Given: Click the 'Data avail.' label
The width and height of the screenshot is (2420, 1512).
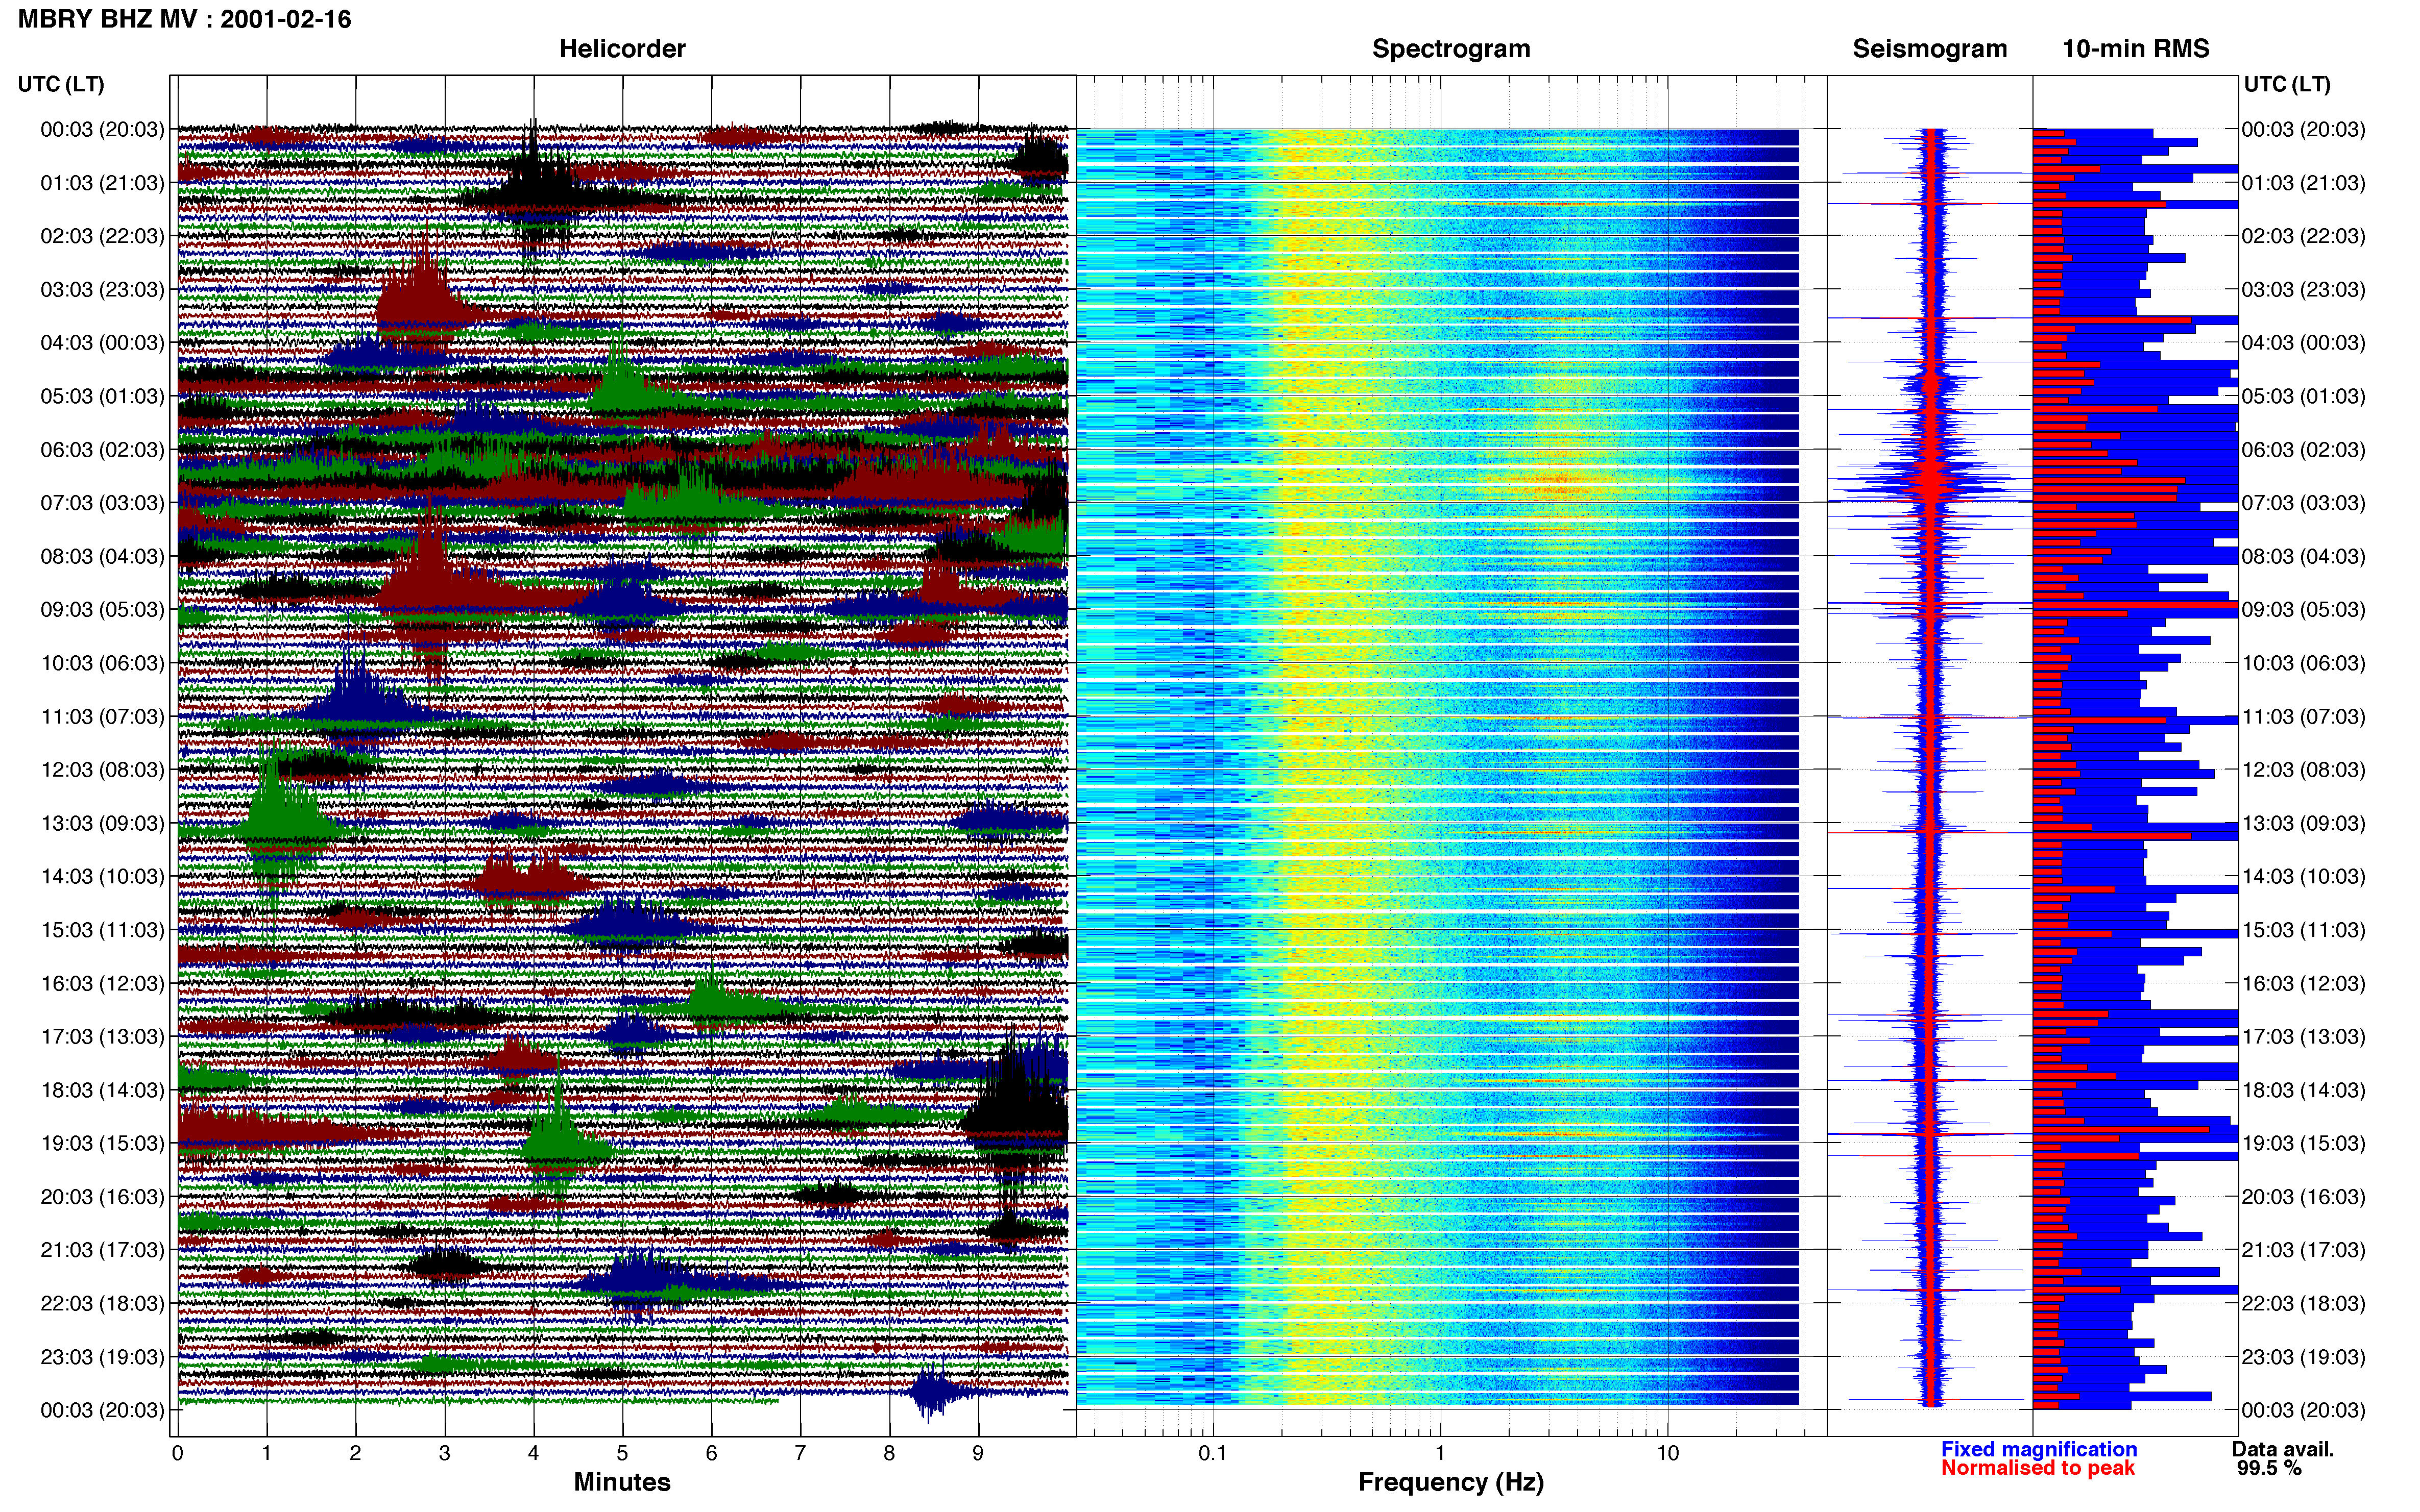Looking at the screenshot, I should [x=2283, y=1449].
